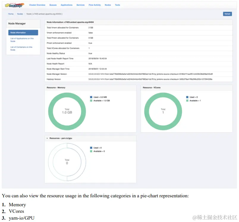Open List of Containers on this Node

tap(21, 48)
